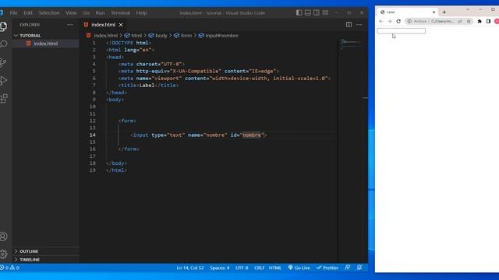The width and height of the screenshot is (499, 280).
Task: Click the editor minimap
Action: click(x=350, y=44)
